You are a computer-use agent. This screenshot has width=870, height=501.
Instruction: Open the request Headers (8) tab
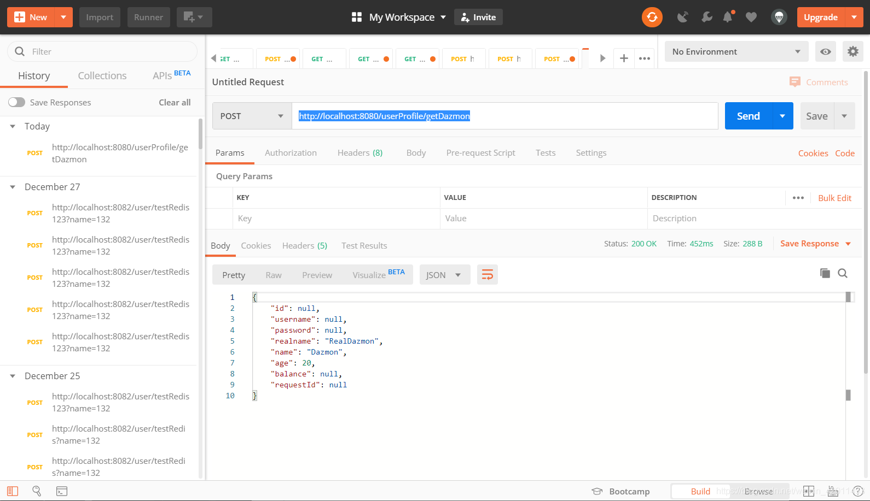point(360,153)
